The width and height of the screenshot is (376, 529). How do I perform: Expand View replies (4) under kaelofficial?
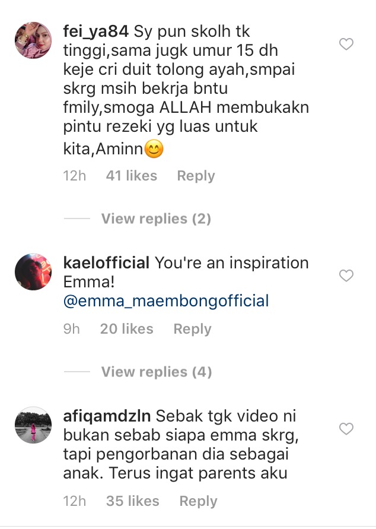[156, 372]
